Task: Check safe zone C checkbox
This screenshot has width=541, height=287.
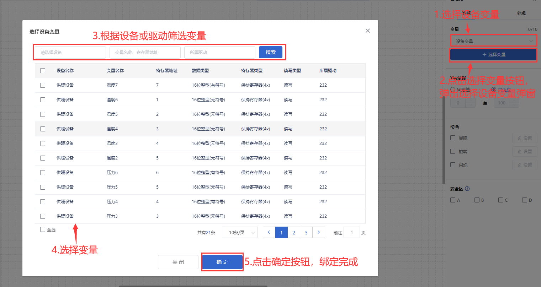Action: [501, 200]
